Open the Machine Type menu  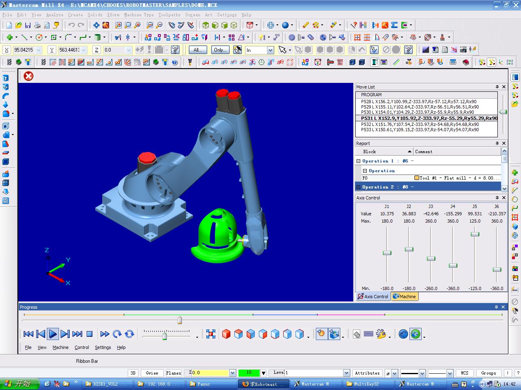(x=139, y=15)
